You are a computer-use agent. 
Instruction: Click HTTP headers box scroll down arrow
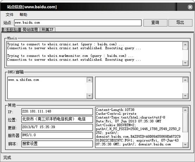(185, 144)
